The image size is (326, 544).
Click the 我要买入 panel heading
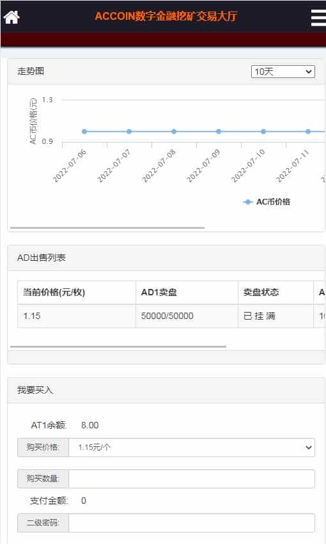pos(35,391)
